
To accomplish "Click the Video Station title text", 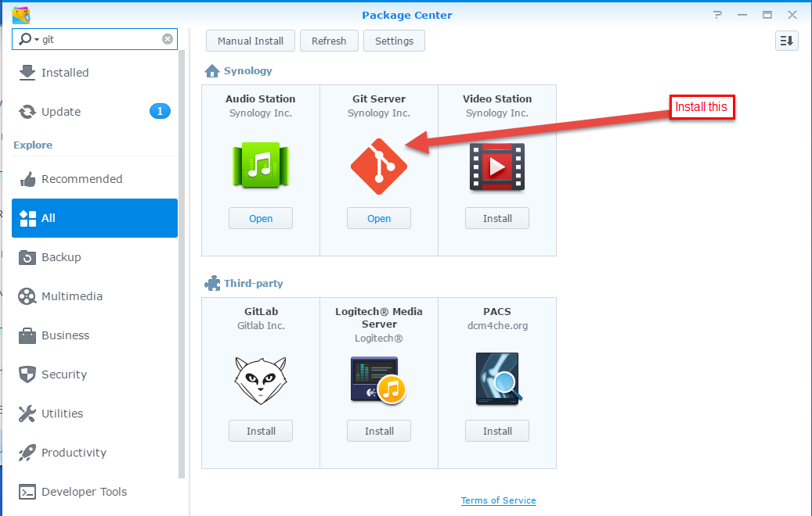I will pyautogui.click(x=497, y=99).
